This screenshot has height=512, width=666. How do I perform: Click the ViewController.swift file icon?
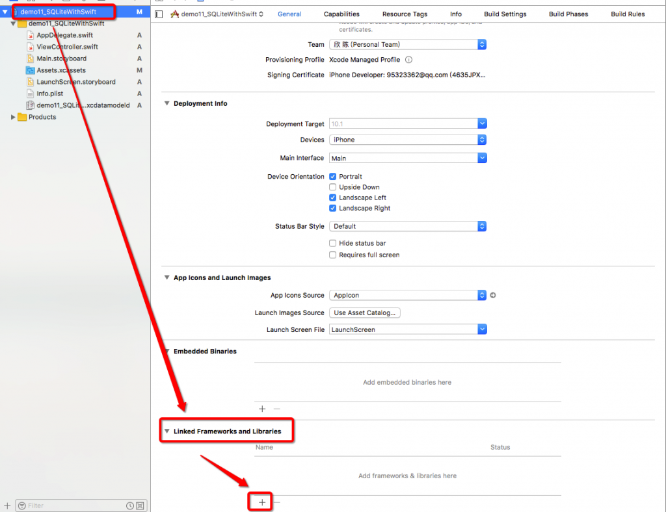tap(30, 47)
